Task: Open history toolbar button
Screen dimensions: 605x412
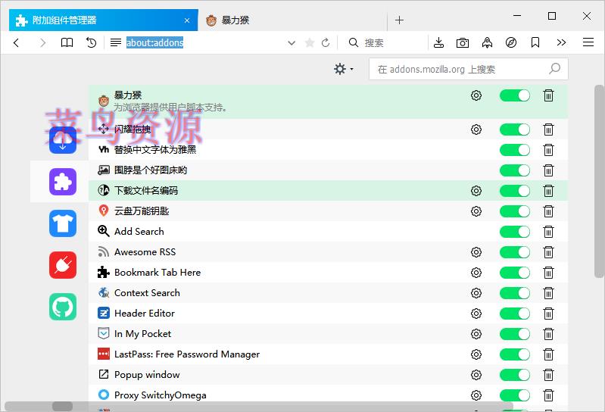Action: (x=91, y=42)
